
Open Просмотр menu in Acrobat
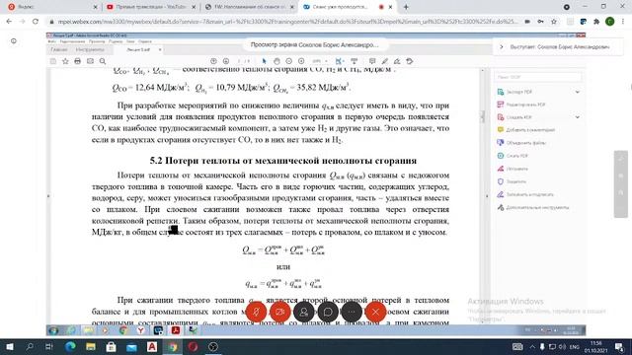(x=97, y=41)
